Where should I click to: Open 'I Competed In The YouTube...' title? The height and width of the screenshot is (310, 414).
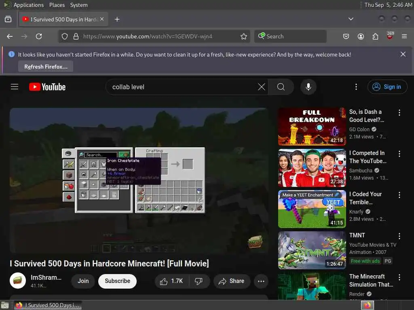coord(368,157)
